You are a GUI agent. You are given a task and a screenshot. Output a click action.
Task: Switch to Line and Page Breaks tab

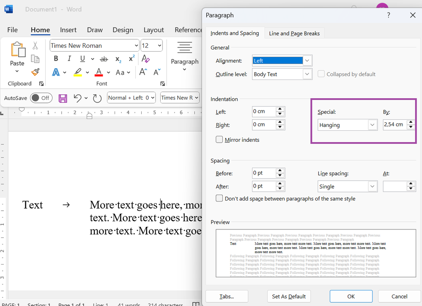[x=294, y=33]
